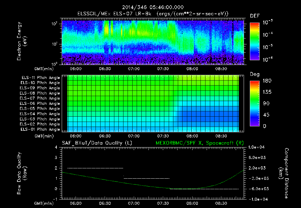Image resolution: width=301 pixels, height=208 pixels.
Task: Click the 135 value on Deg scale
Action: pos(267,92)
